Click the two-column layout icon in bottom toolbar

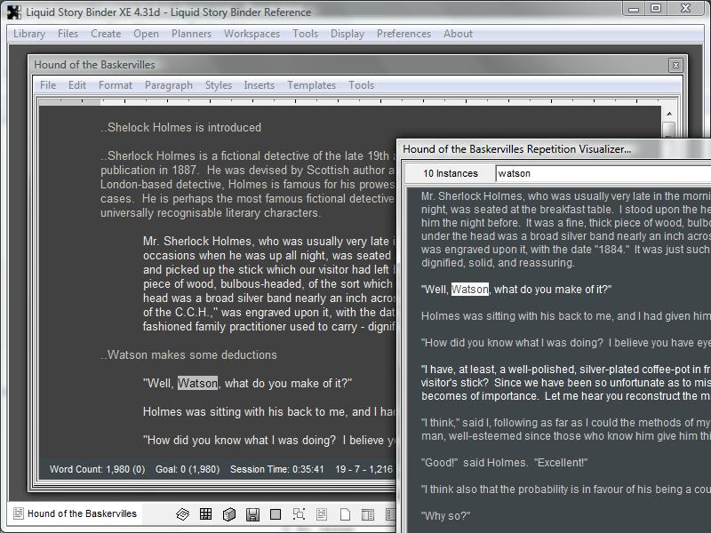click(368, 514)
